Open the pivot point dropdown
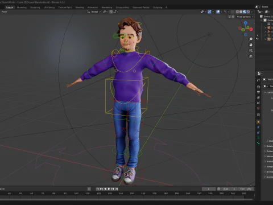 [105, 12]
